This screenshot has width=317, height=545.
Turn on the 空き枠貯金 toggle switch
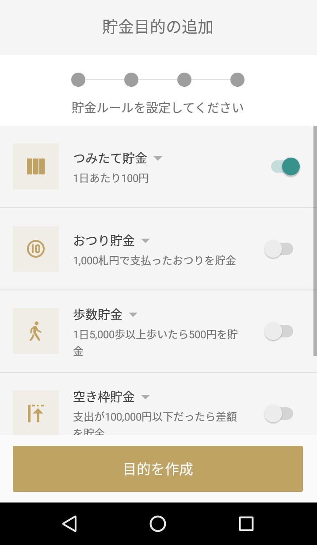(x=279, y=414)
